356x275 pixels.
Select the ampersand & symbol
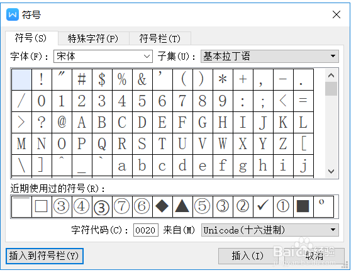pyautogui.click(x=142, y=79)
